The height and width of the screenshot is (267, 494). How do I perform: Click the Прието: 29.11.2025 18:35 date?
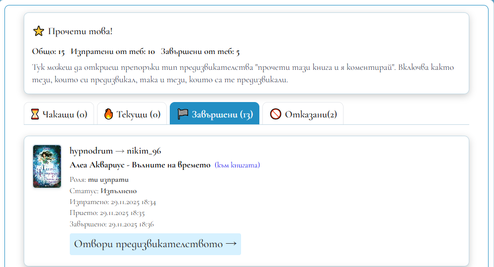point(107,213)
